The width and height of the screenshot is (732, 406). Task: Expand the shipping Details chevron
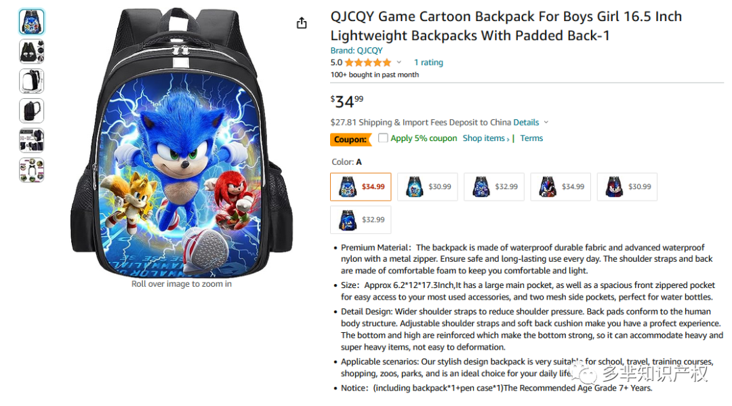[546, 123]
